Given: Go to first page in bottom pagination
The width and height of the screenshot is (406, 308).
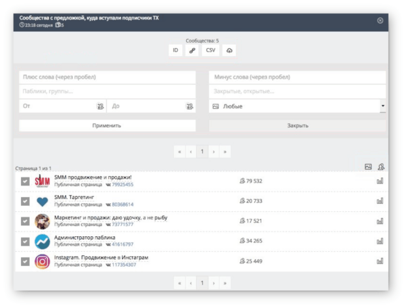Looking at the screenshot, I should coord(180,283).
